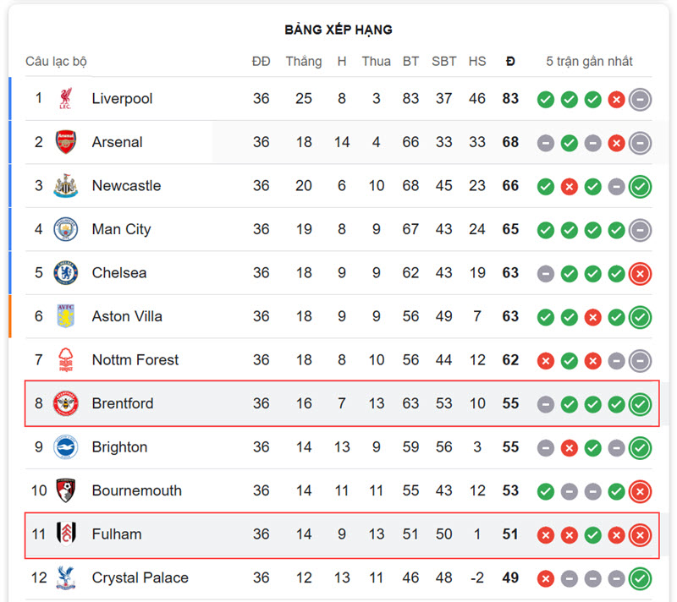Click Newcastle's latest match win icon
Viewport: 677px width, 602px height.
[641, 187]
